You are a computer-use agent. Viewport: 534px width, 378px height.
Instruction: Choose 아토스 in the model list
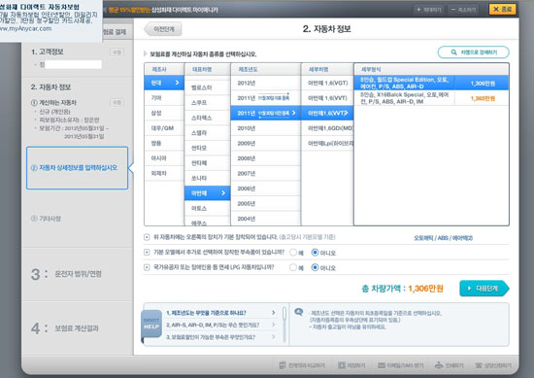(208, 208)
